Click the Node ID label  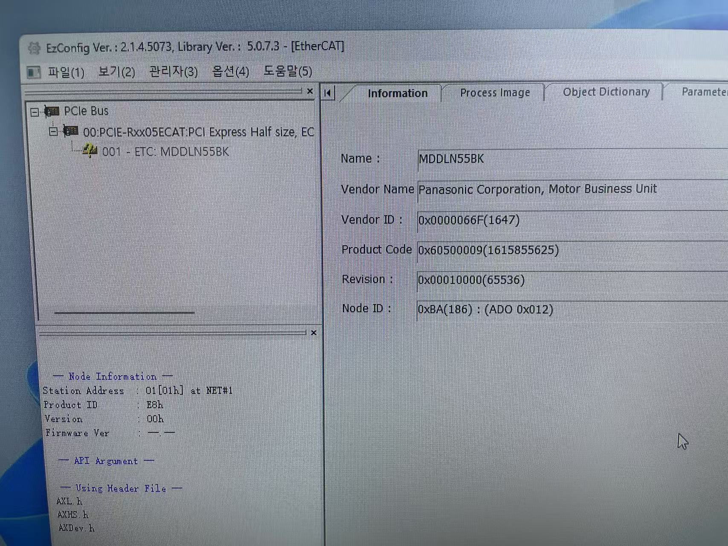(366, 308)
